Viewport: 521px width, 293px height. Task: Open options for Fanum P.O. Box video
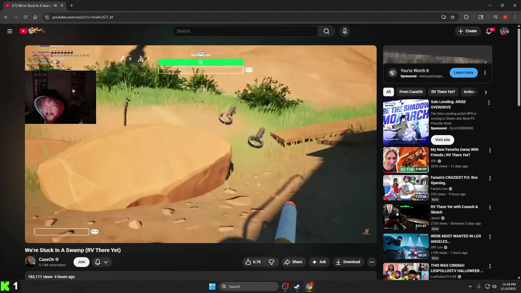[x=490, y=178]
